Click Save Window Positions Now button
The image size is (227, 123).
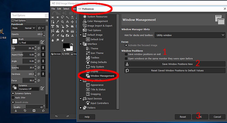[x=175, y=64]
